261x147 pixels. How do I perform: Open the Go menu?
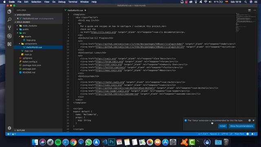click(54, 2)
